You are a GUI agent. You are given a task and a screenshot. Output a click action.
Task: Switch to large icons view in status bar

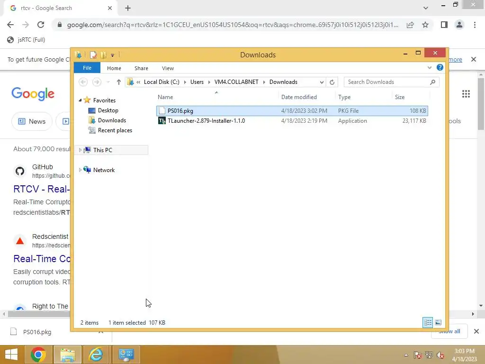(438, 322)
